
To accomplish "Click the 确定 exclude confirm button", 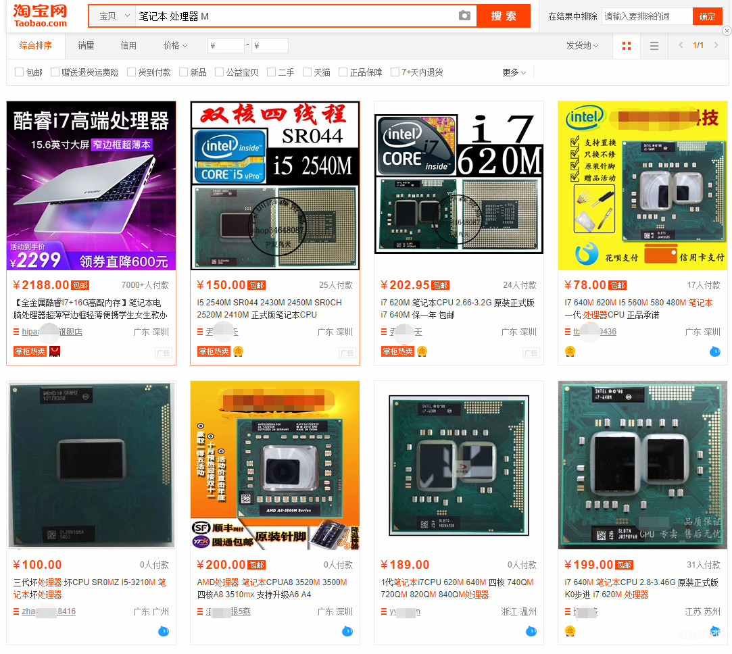I will coord(707,16).
